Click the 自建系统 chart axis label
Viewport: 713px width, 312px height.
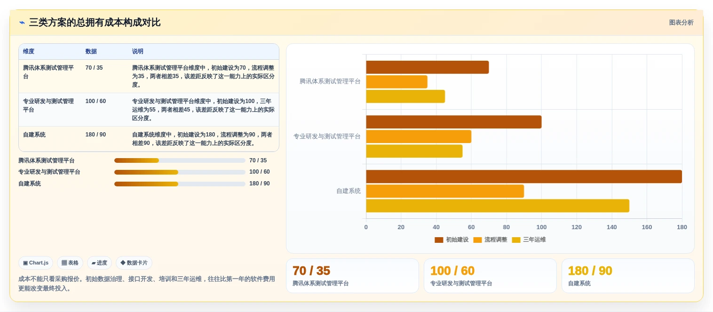tap(349, 191)
